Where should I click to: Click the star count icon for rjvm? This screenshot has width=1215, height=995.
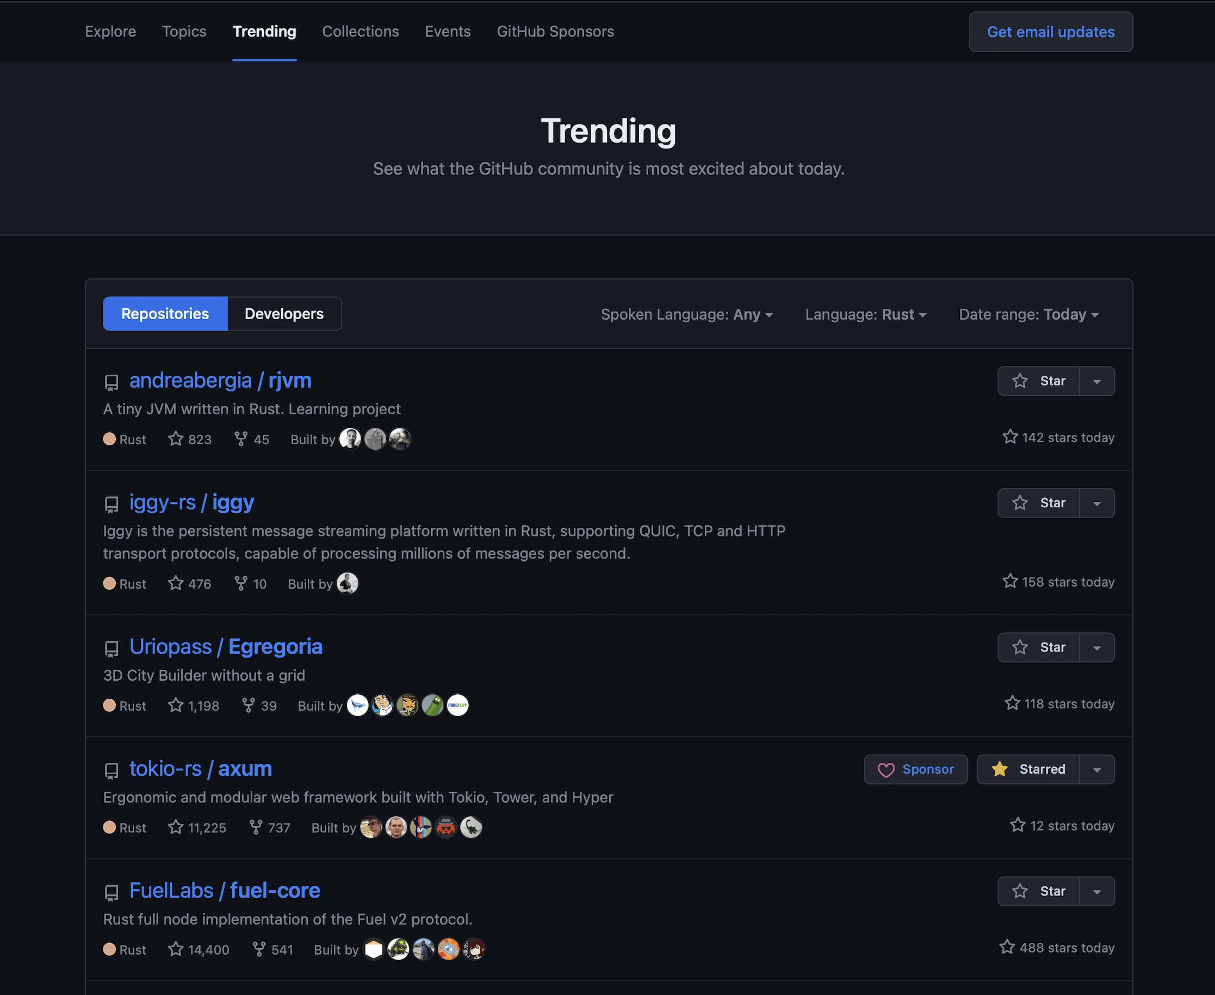point(176,439)
